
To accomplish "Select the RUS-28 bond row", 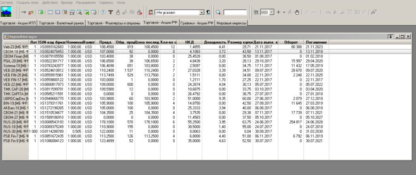I will [207, 122].
